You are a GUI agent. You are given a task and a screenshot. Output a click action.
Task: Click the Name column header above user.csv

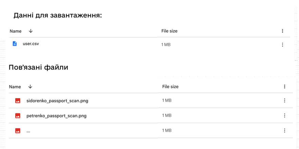[16, 31]
